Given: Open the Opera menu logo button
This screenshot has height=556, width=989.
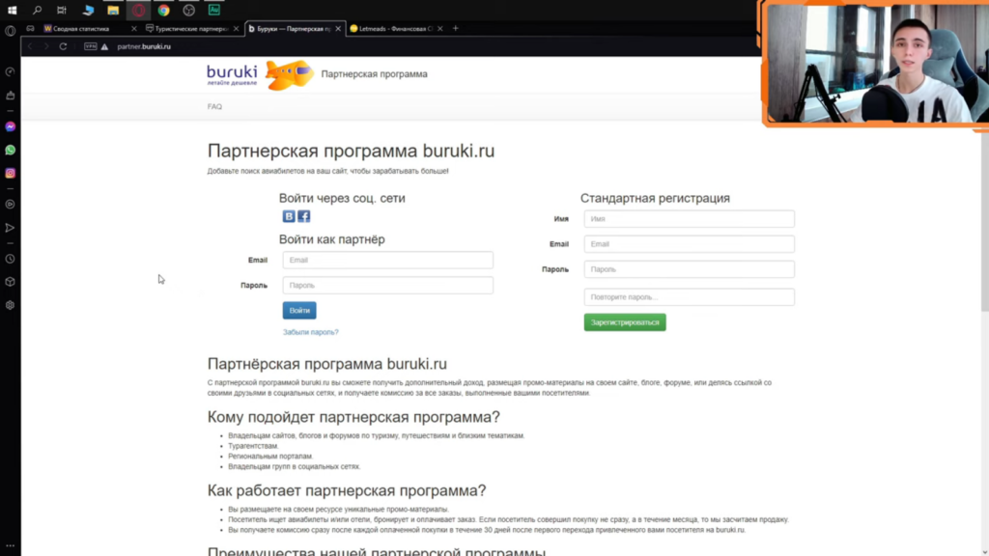Looking at the screenshot, I should 10,30.
